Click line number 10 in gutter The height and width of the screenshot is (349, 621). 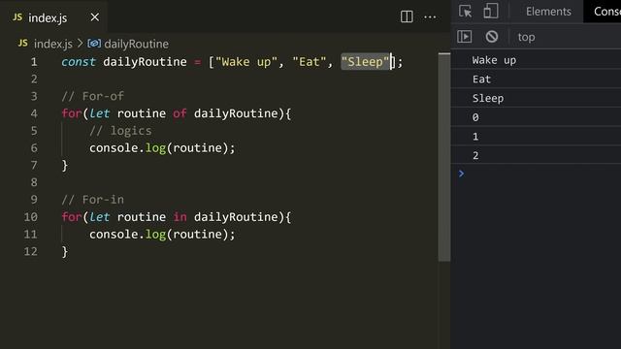click(x=30, y=217)
